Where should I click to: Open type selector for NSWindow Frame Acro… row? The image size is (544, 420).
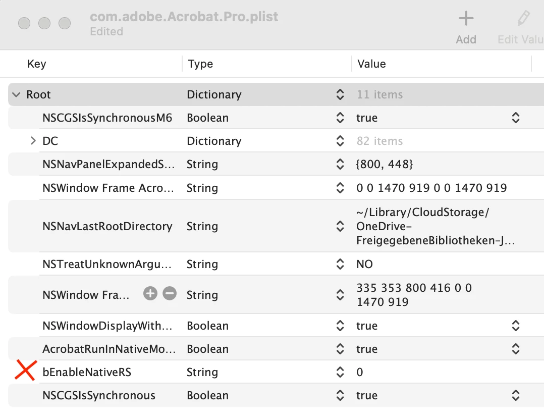click(x=340, y=188)
